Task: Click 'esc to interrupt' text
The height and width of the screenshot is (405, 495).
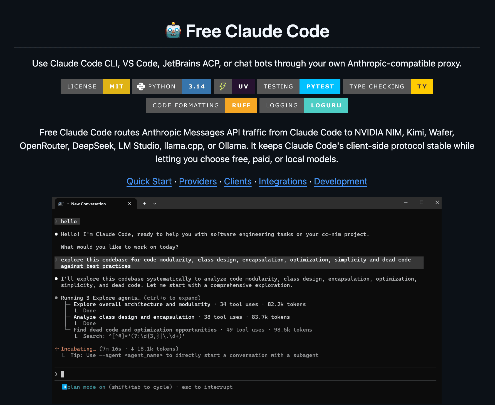Action: [207, 387]
